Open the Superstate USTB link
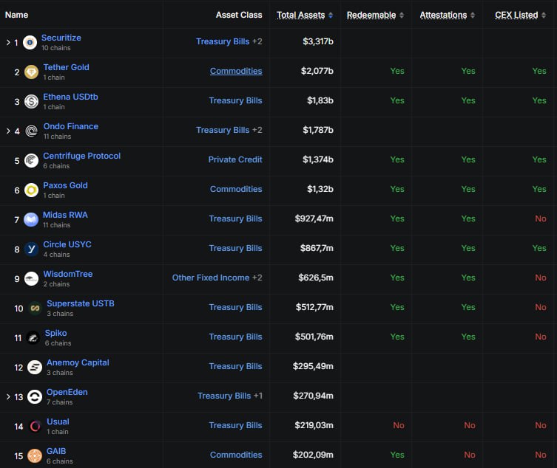Screen dimensions: 557x468 pyautogui.click(x=81, y=303)
